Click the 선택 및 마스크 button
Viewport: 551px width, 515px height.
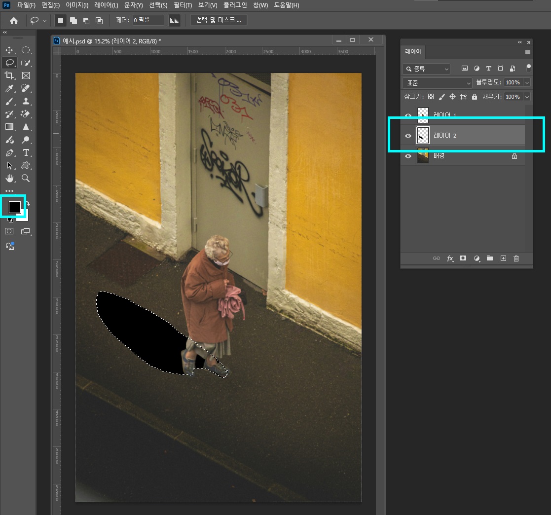click(219, 20)
